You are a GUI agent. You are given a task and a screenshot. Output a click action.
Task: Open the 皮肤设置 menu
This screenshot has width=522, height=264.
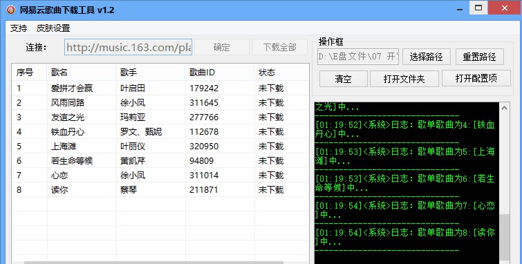coord(53,28)
